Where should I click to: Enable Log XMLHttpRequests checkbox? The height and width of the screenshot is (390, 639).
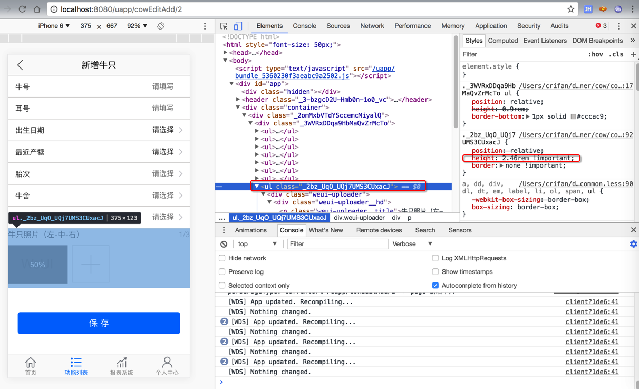(435, 258)
